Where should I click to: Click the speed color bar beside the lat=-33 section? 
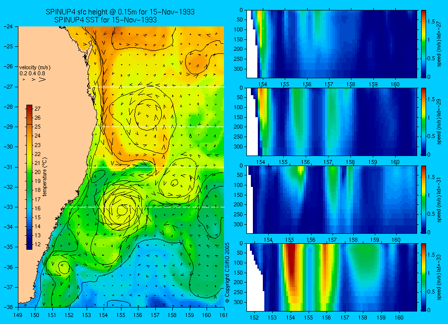423,277
